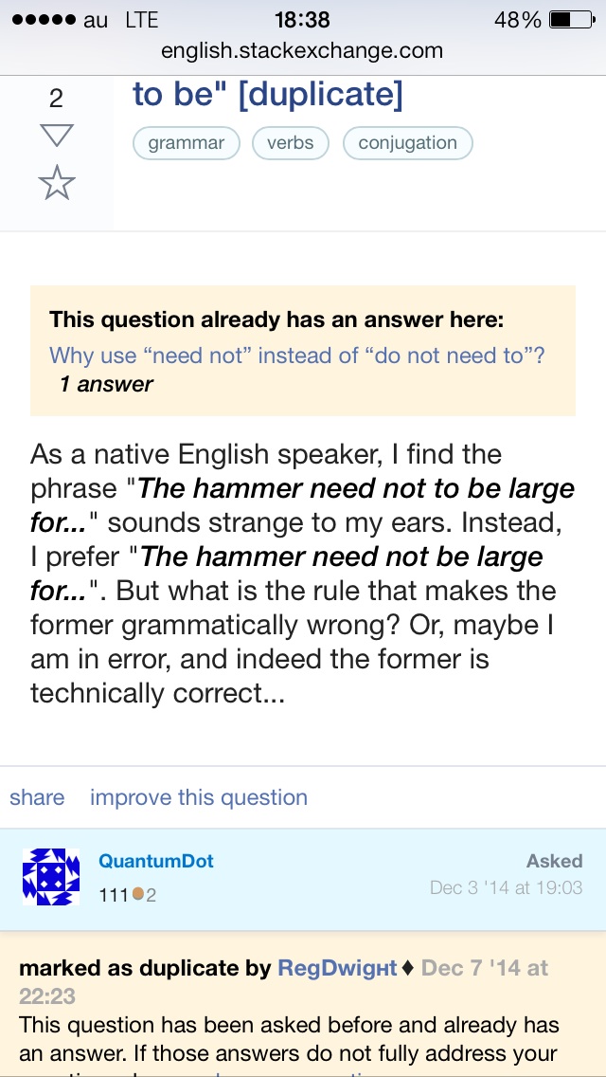The image size is (606, 1077).
Task: Tap the share link
Action: 37,797
